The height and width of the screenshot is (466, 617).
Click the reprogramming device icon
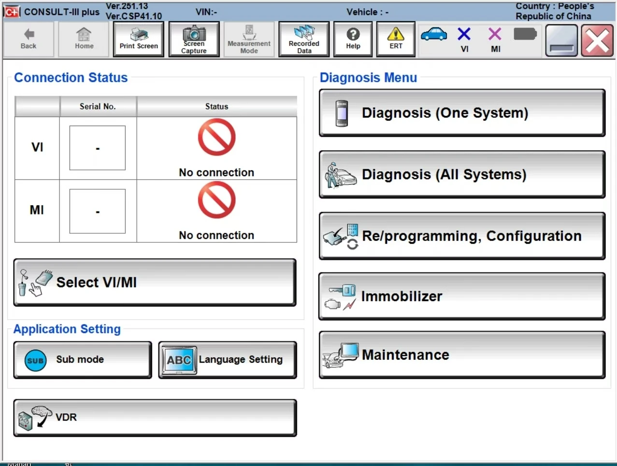(x=341, y=237)
